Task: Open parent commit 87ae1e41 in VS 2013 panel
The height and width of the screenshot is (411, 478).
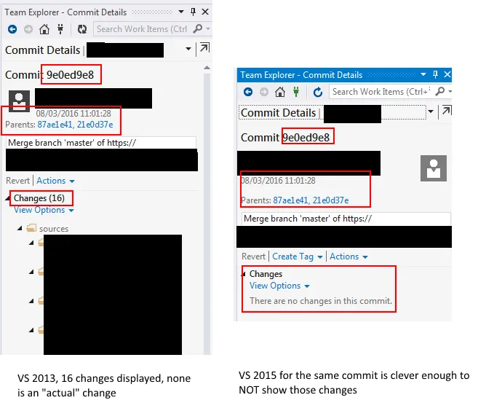Action: [x=55, y=125]
